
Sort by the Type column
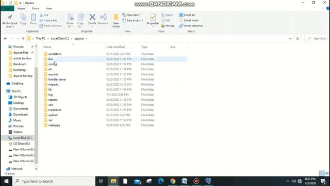[x=144, y=47]
